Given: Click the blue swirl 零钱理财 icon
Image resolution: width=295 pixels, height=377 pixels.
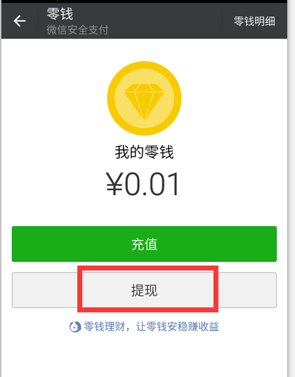Looking at the screenshot, I should (x=75, y=327).
